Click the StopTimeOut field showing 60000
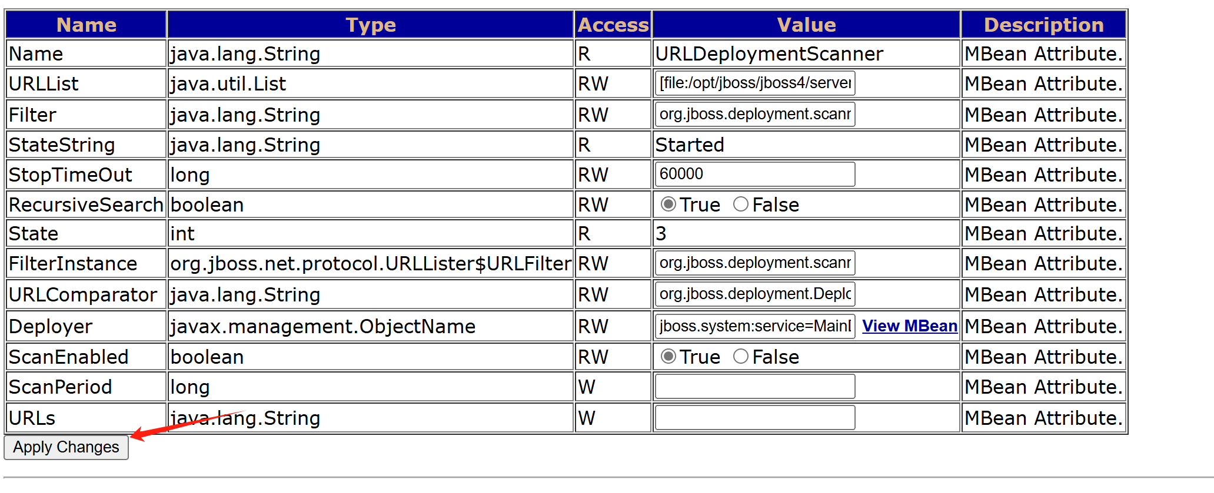 point(755,174)
